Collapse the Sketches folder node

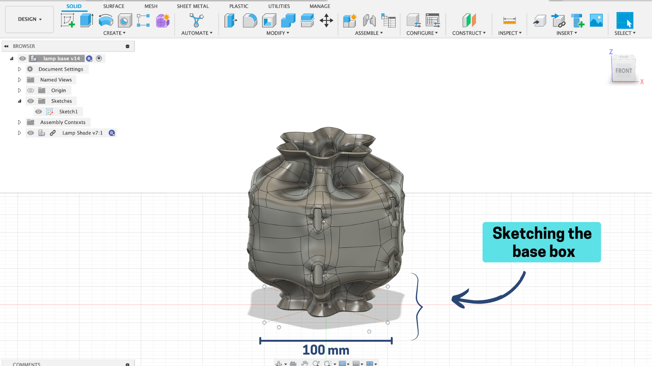click(x=20, y=101)
